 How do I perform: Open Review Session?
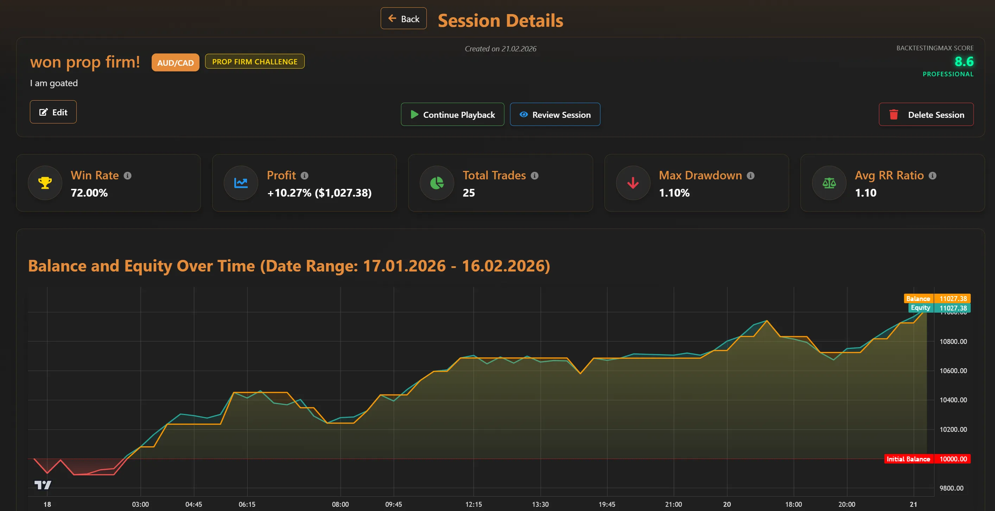coord(555,115)
